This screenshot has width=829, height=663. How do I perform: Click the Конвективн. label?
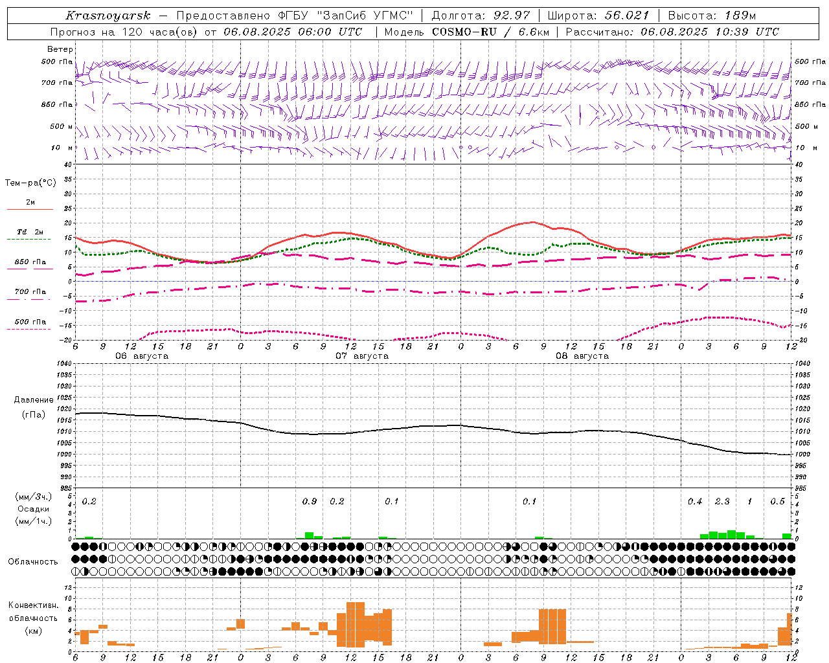pyautogui.click(x=34, y=605)
